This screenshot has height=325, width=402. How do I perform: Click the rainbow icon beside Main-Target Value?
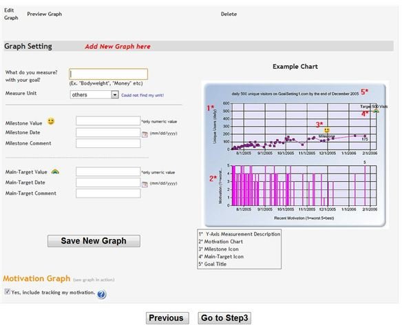click(55, 171)
